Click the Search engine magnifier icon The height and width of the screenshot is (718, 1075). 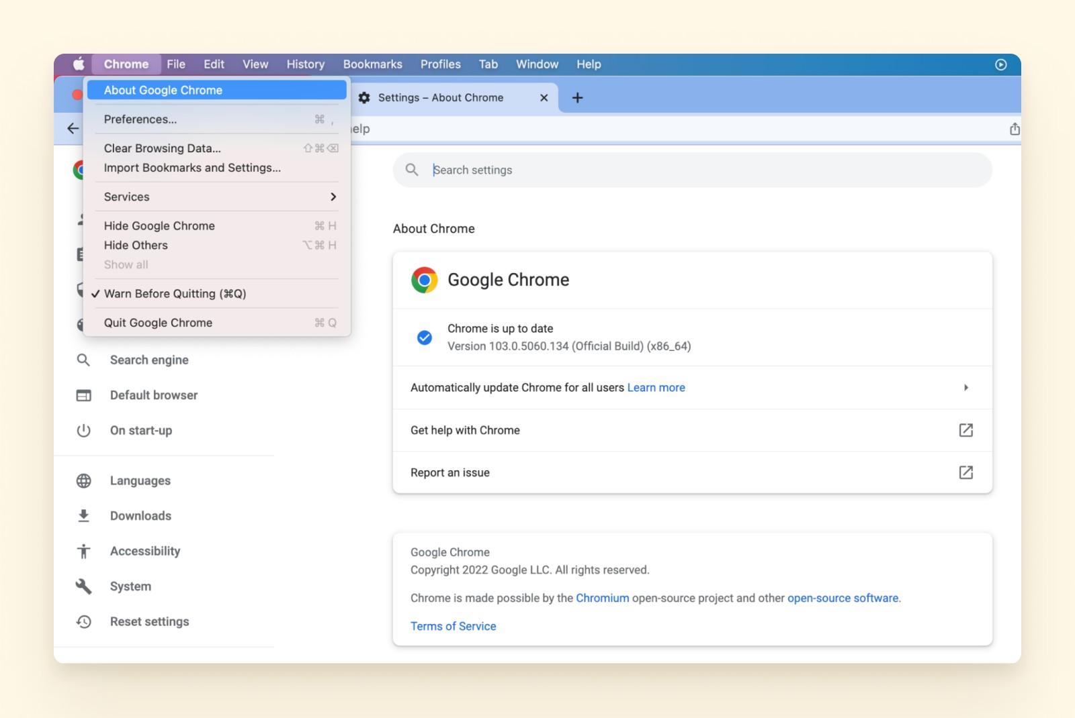(83, 360)
